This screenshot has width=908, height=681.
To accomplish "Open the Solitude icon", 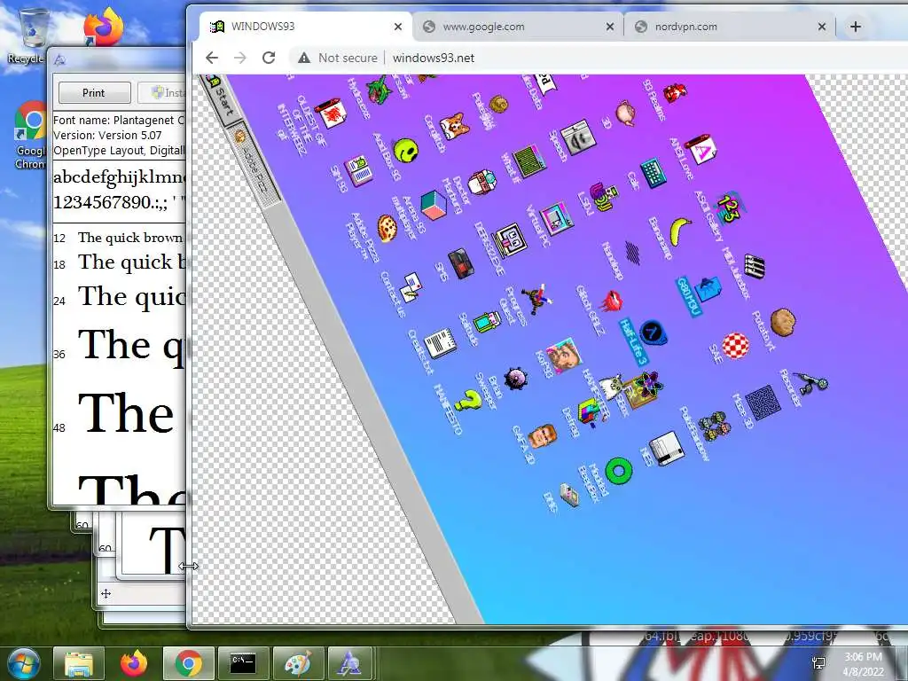I will (487, 321).
